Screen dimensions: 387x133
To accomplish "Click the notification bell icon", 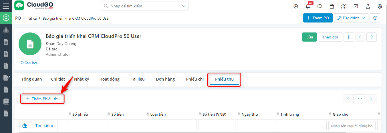I will point(308,6).
